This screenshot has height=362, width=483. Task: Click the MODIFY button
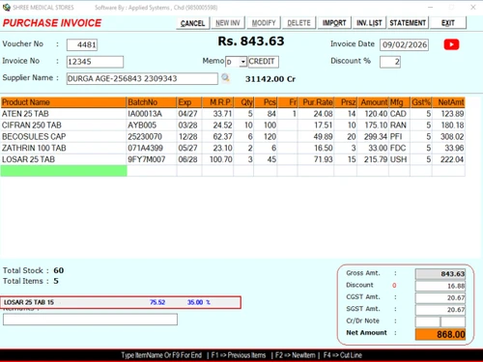264,23
